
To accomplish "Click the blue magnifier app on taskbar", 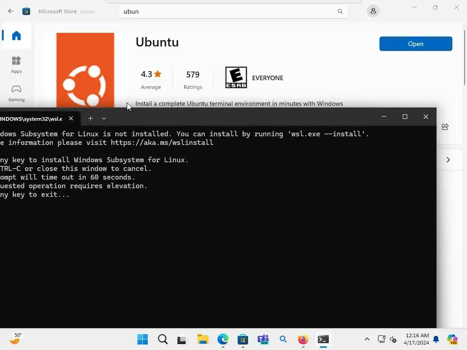I will 283,339.
